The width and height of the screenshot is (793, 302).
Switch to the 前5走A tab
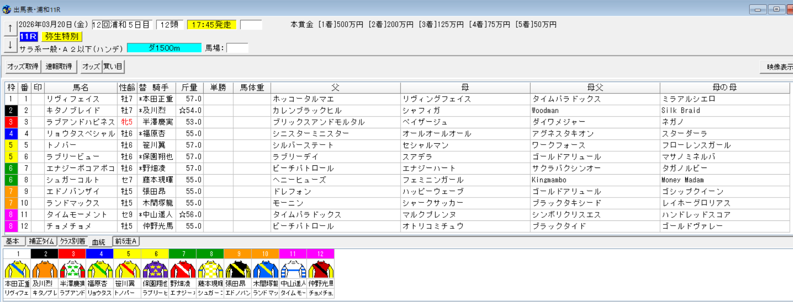[126, 241]
